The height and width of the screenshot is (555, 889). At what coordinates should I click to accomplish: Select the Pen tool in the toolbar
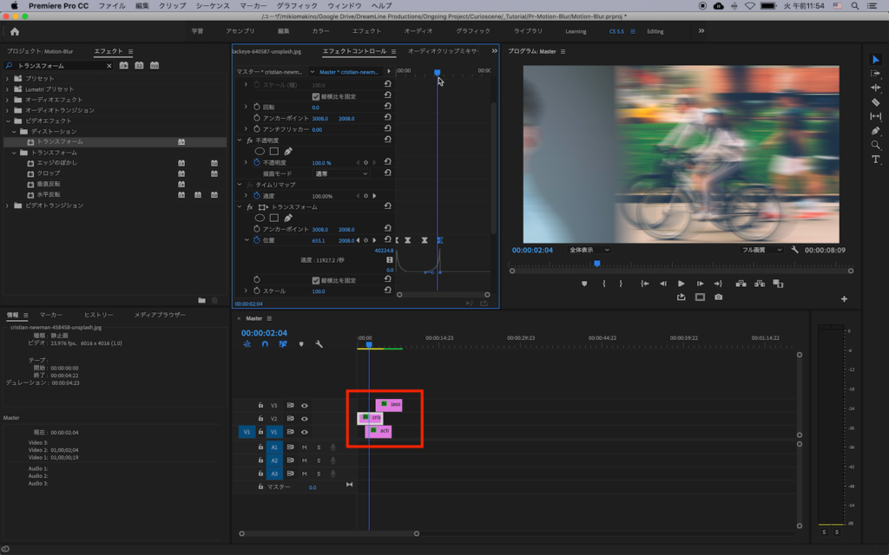(x=875, y=131)
